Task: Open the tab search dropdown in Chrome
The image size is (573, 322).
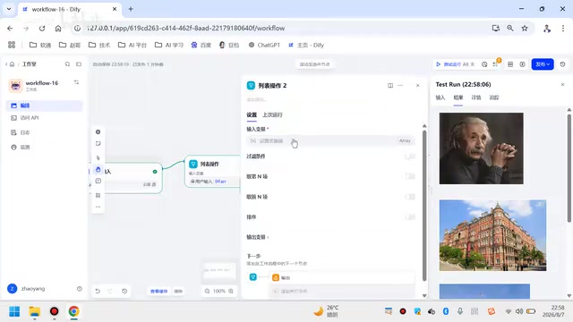Action: [x=9, y=9]
